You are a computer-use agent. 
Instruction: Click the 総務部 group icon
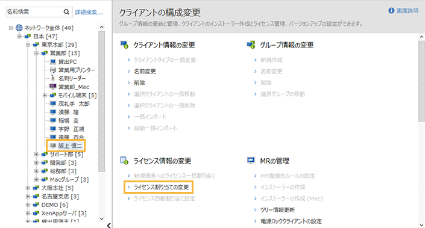[45, 171]
